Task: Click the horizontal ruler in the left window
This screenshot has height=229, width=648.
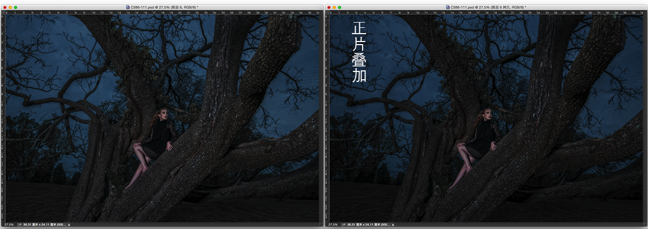Action: click(163, 12)
